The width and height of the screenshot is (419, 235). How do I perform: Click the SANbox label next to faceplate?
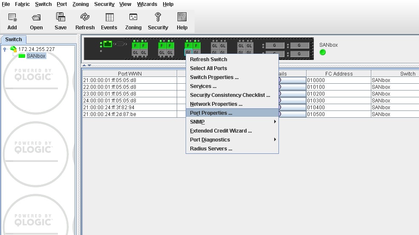pyautogui.click(x=328, y=45)
